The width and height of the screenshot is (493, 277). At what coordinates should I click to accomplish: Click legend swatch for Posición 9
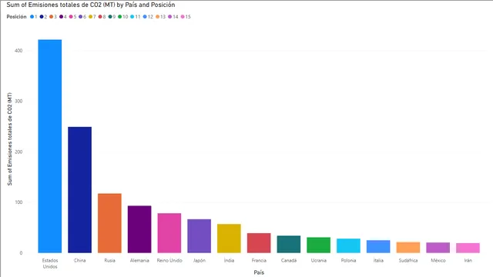110,17
